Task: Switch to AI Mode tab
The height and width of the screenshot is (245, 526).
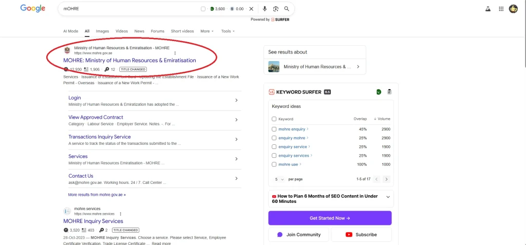Action: coord(71,31)
